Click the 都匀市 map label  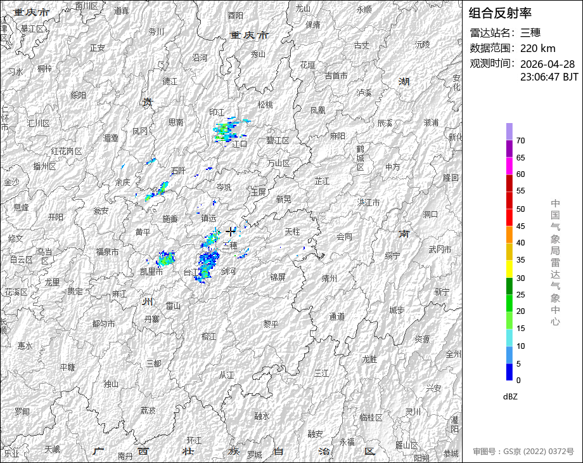103,323
